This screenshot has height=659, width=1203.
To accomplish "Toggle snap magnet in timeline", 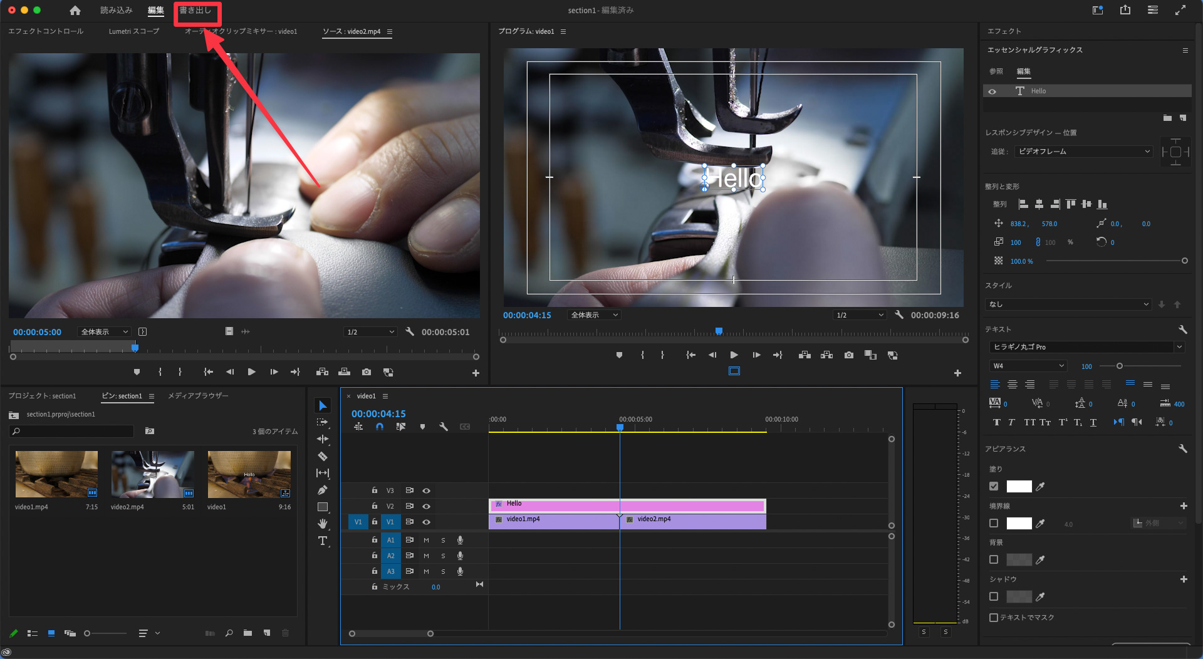I will pyautogui.click(x=380, y=427).
